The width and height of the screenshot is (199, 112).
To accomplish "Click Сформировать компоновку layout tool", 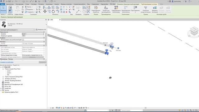I will (116, 9).
